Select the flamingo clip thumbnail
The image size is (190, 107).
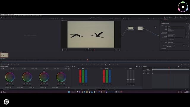click(x=4, y=55)
